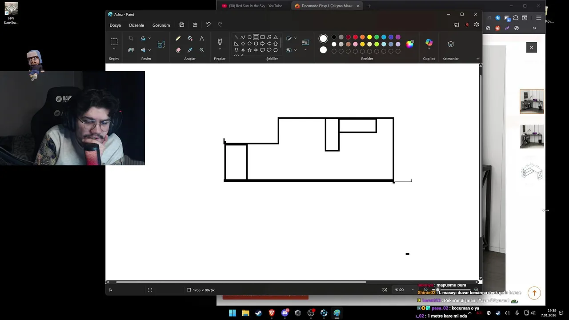
Task: Expand the shape fill dropdown
Action: [296, 50]
